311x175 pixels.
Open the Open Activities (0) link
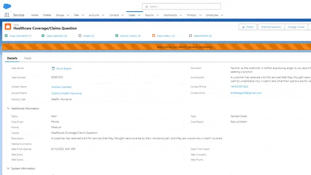pos(56,36)
